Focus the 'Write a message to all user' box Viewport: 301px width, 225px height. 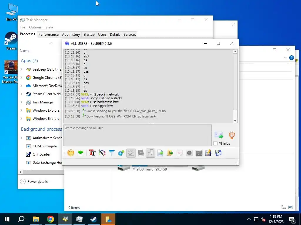click(x=138, y=135)
